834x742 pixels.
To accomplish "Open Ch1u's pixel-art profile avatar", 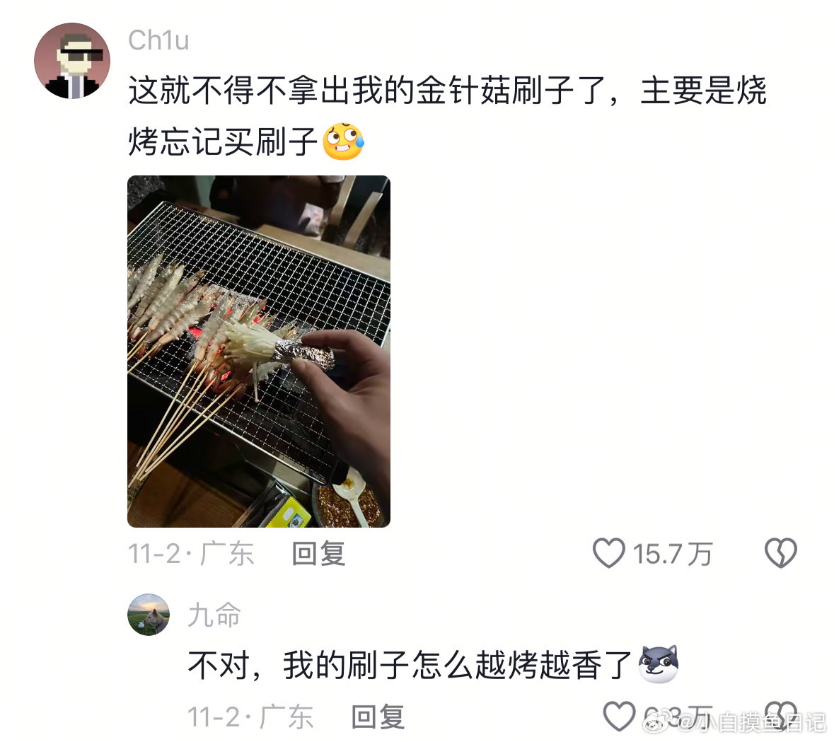I will click(x=72, y=61).
